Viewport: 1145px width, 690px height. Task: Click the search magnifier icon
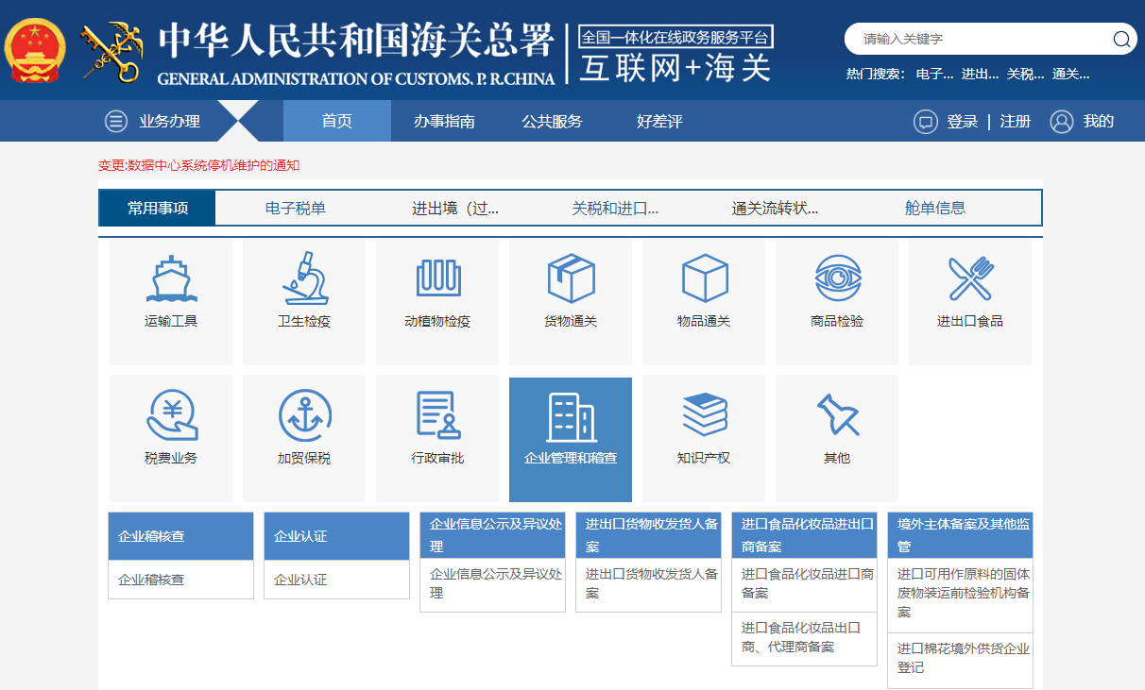point(1122,40)
